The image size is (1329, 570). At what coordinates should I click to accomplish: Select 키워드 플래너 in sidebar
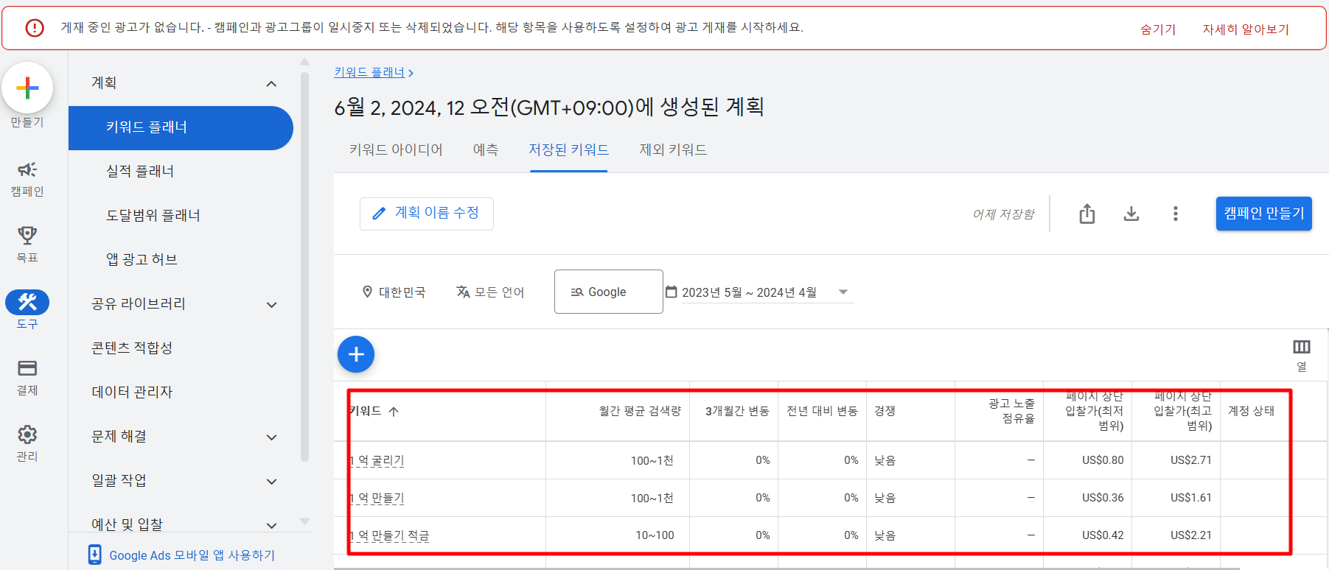point(181,127)
